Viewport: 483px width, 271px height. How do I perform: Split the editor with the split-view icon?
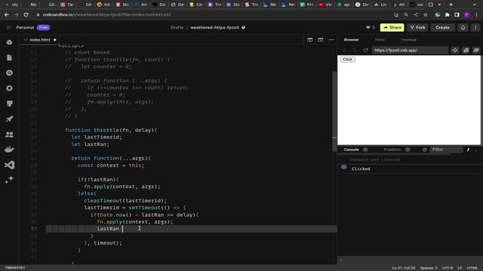[310, 40]
